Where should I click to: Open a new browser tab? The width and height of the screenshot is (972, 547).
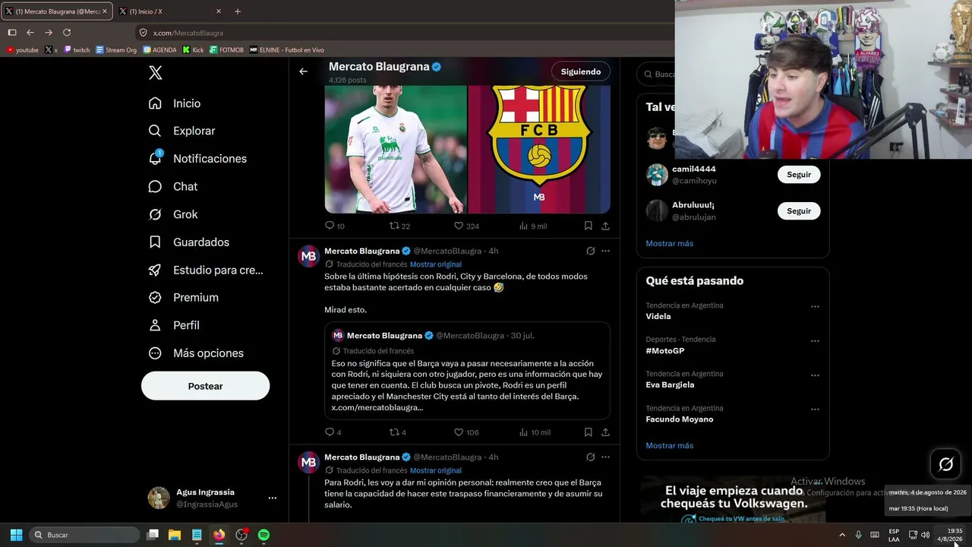click(x=238, y=11)
